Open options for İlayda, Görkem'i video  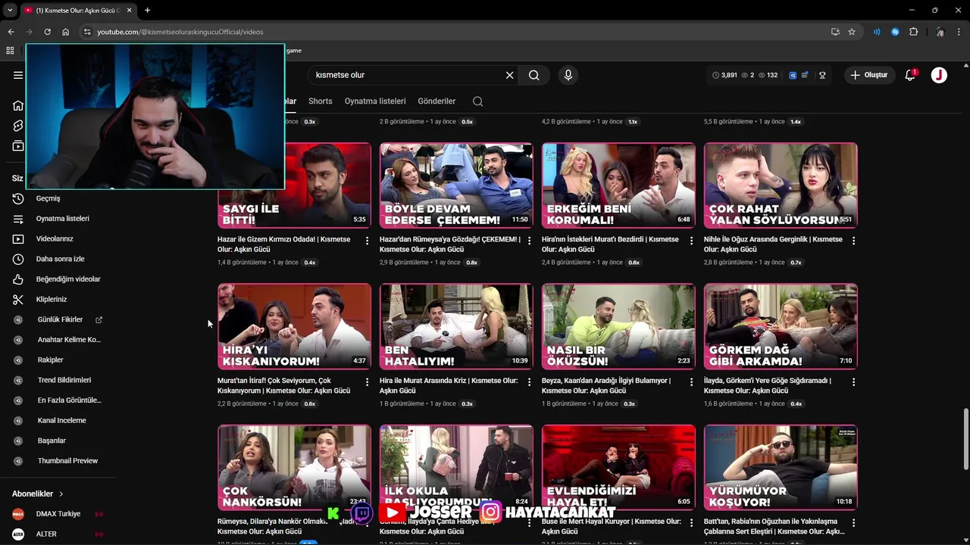(853, 382)
